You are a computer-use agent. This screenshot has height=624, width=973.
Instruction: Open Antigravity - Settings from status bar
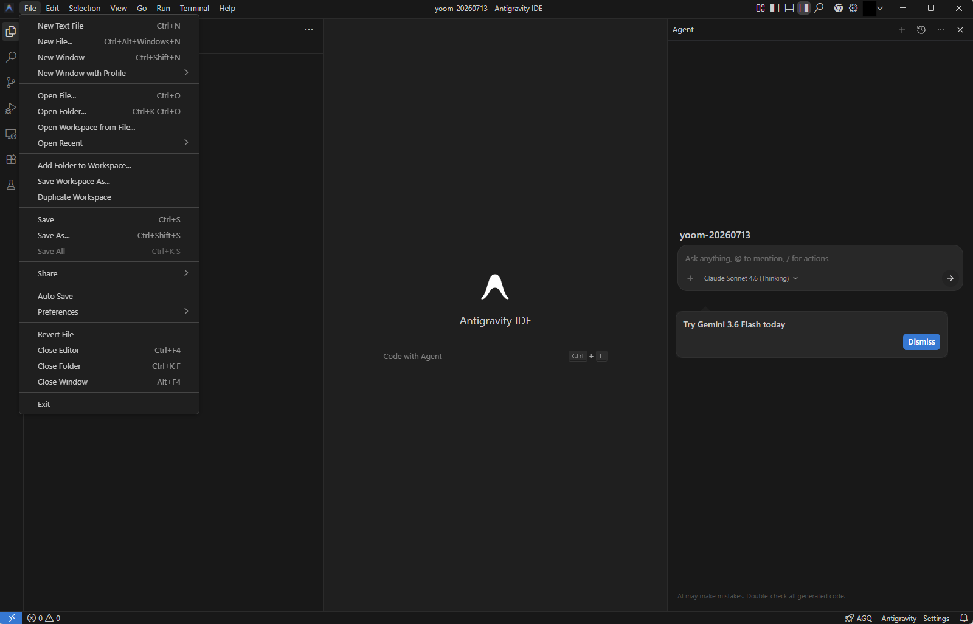click(915, 618)
